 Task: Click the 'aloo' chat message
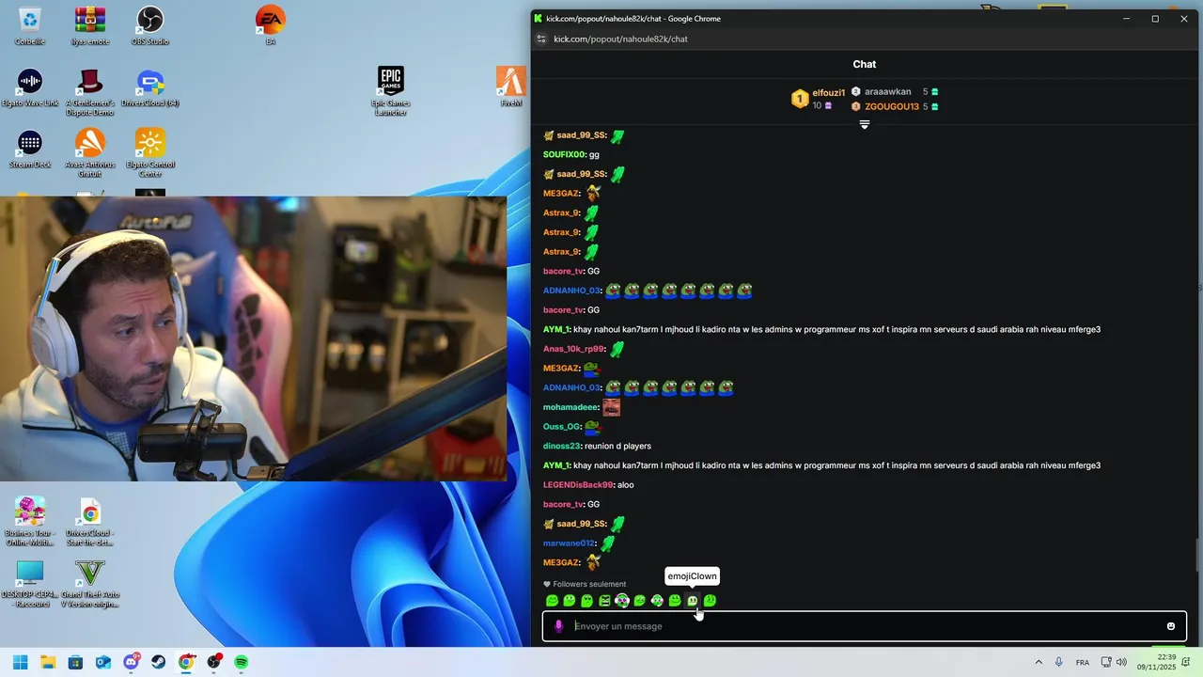[x=626, y=485]
